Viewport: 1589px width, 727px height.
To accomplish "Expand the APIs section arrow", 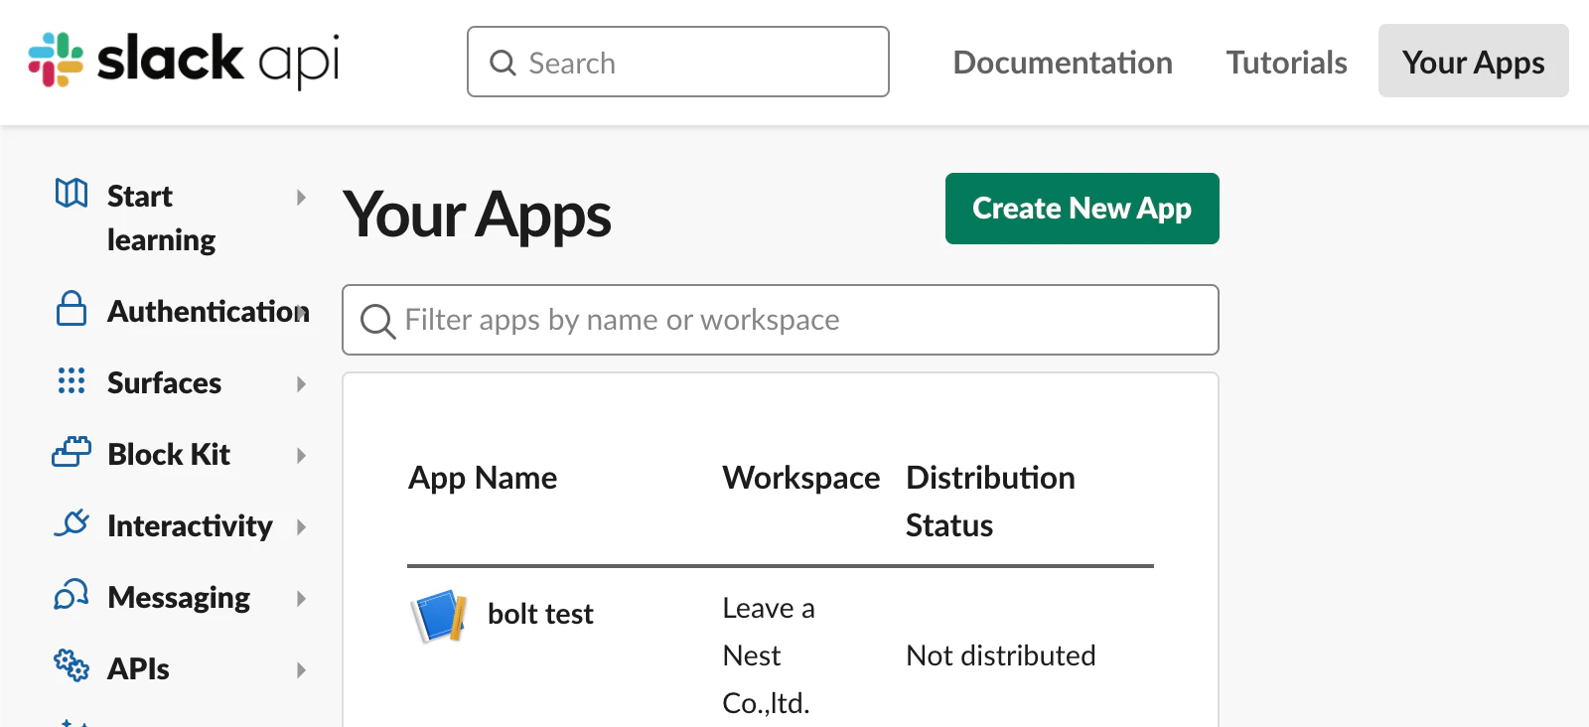I will click(301, 669).
